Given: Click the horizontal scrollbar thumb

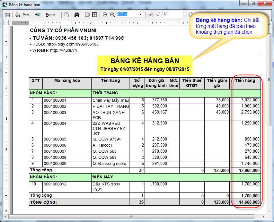Looking at the screenshot, I should pos(132,217).
